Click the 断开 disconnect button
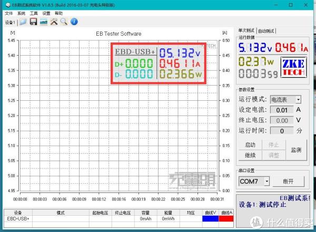 pos(288,182)
